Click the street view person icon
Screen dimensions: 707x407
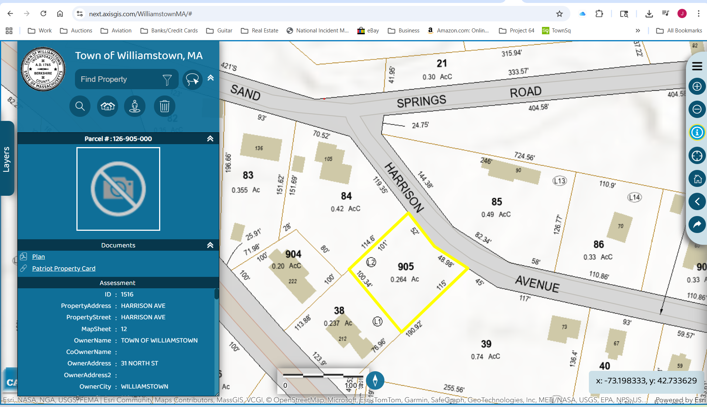[135, 107]
